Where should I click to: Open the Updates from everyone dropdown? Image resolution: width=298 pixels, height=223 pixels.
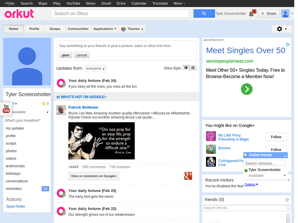[95, 69]
